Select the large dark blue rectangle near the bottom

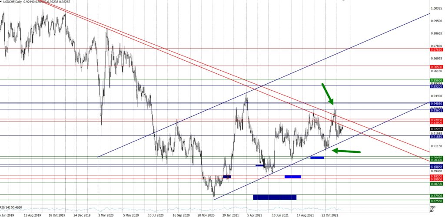pos(274,197)
